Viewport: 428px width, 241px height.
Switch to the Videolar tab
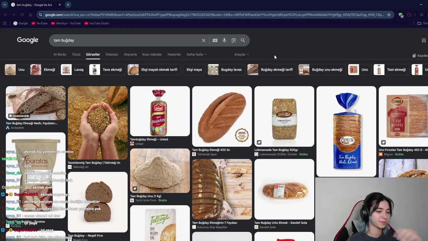112,55
